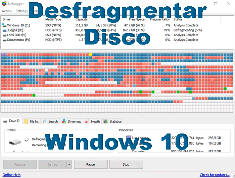Click the 49% fragmentation value

[167, 30]
